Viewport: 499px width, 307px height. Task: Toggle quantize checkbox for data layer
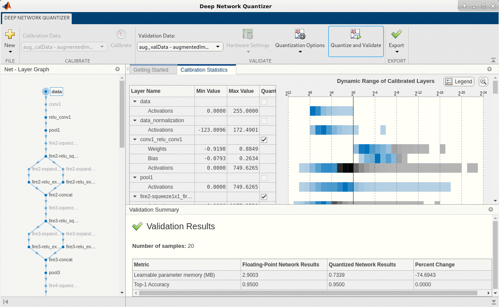264,102
